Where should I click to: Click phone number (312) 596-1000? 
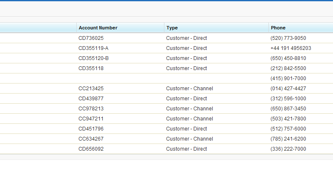[288, 99]
